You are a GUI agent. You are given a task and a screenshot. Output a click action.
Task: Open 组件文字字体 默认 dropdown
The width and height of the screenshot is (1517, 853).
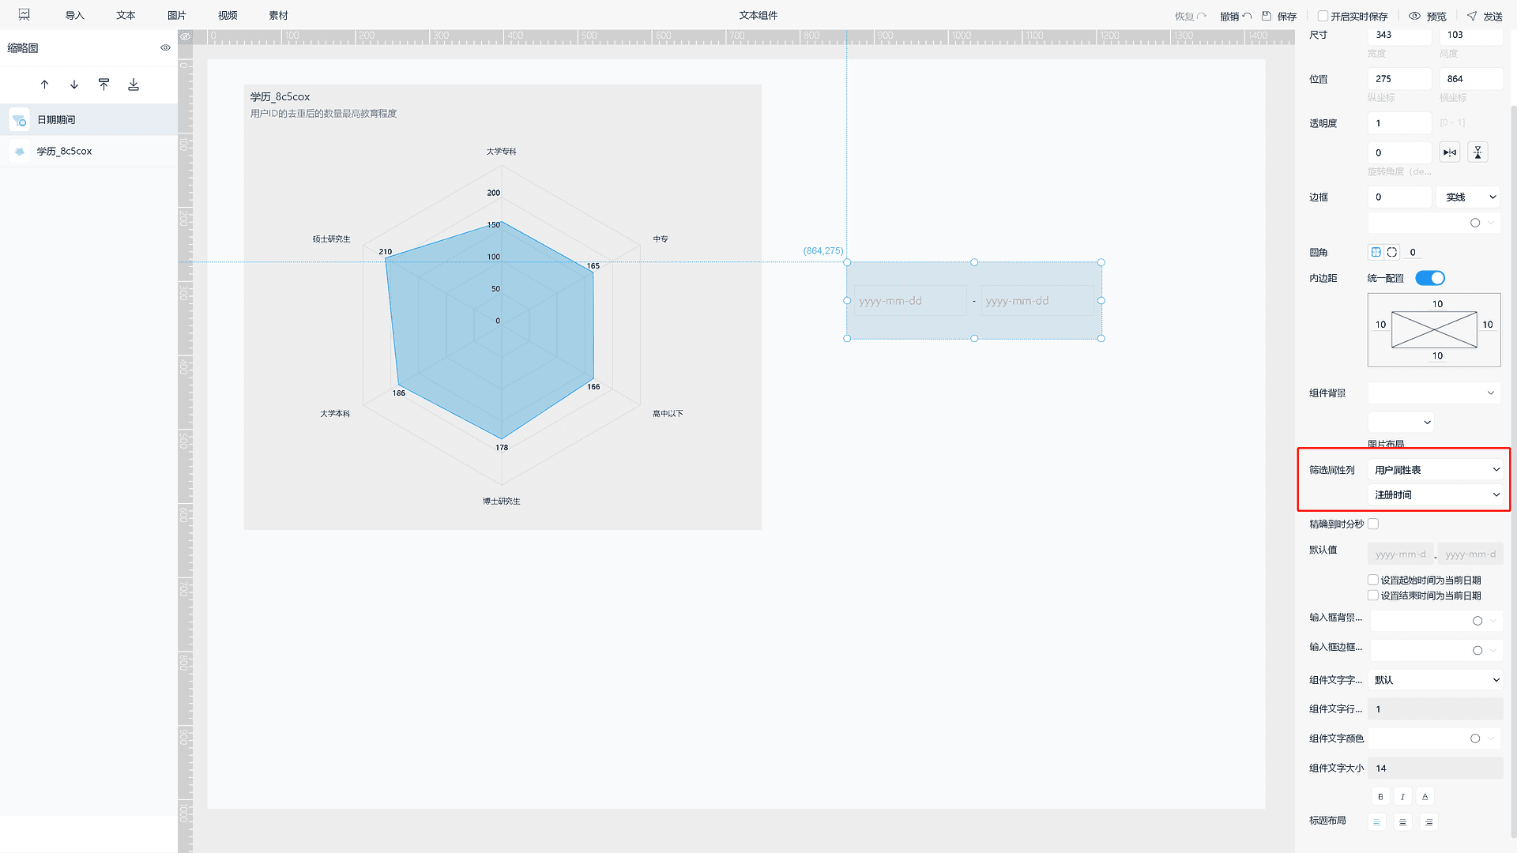click(1436, 680)
